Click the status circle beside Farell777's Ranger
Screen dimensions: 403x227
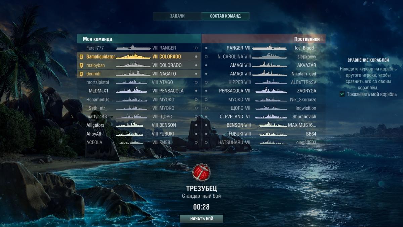(196, 48)
